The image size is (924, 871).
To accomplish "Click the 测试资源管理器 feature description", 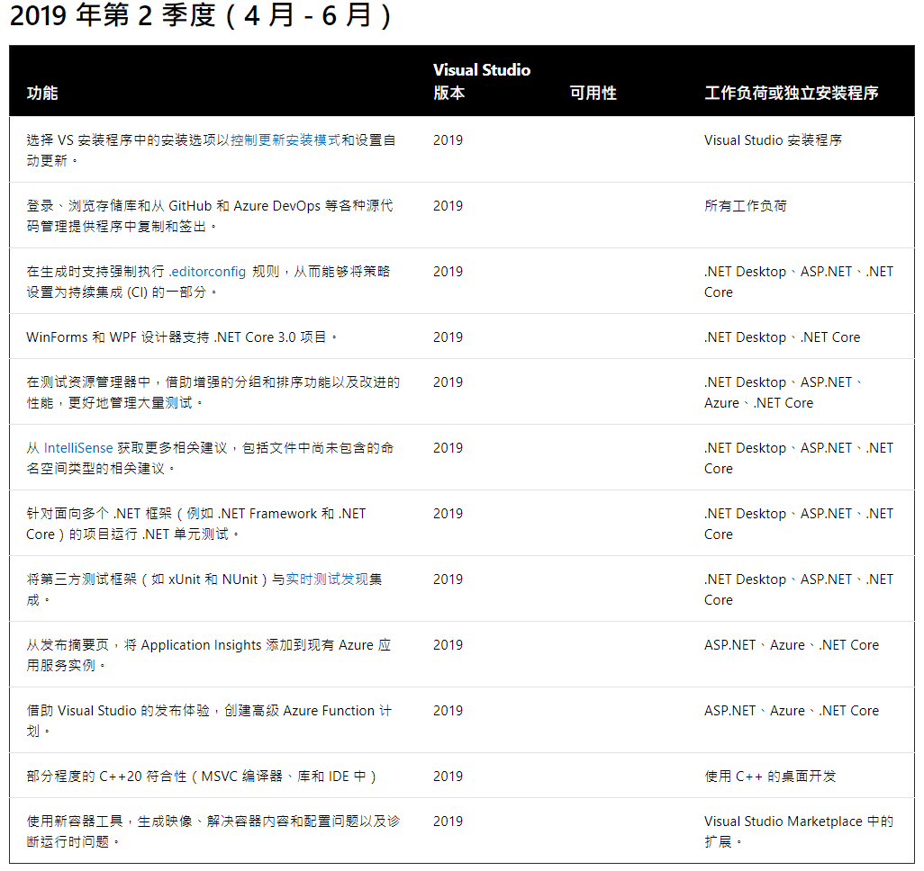I will (x=213, y=393).
